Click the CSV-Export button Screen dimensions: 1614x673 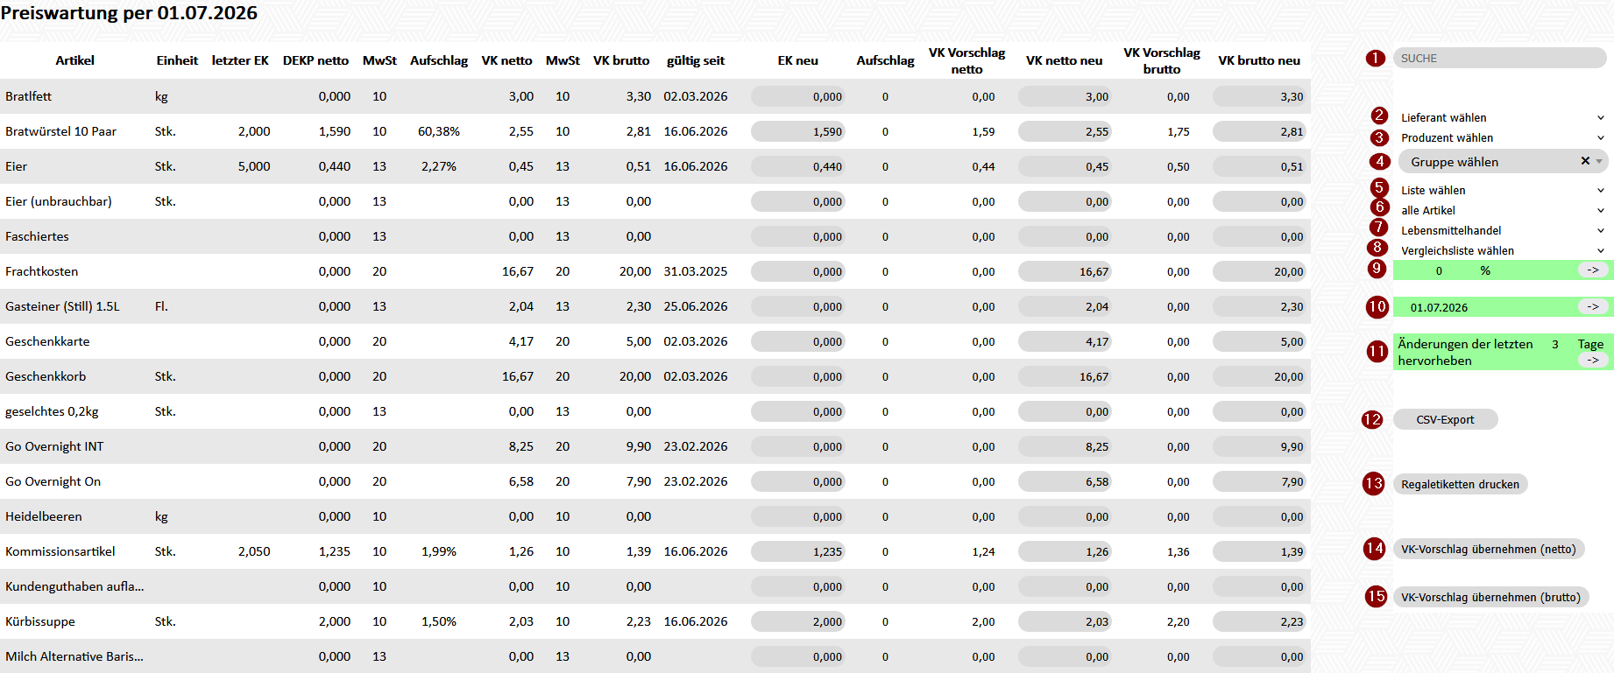pos(1446,419)
